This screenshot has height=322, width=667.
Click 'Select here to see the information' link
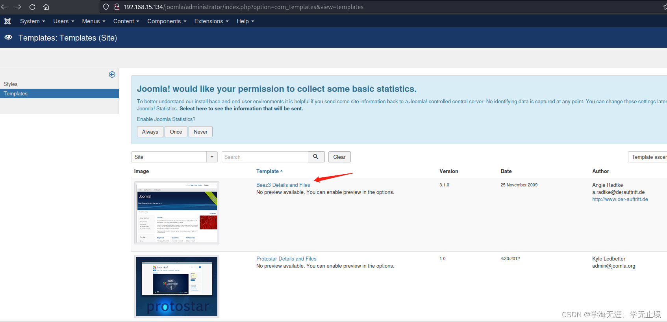(241, 108)
